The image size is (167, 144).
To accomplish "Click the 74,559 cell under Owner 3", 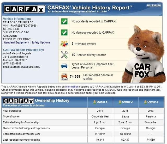I will coord(151,140).
